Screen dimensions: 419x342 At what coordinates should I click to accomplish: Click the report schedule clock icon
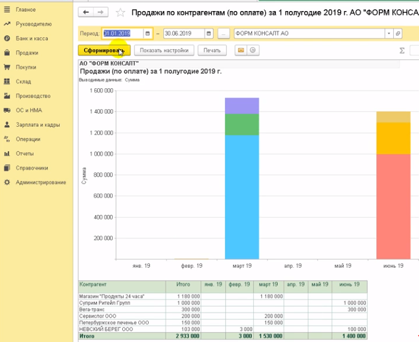(x=252, y=50)
